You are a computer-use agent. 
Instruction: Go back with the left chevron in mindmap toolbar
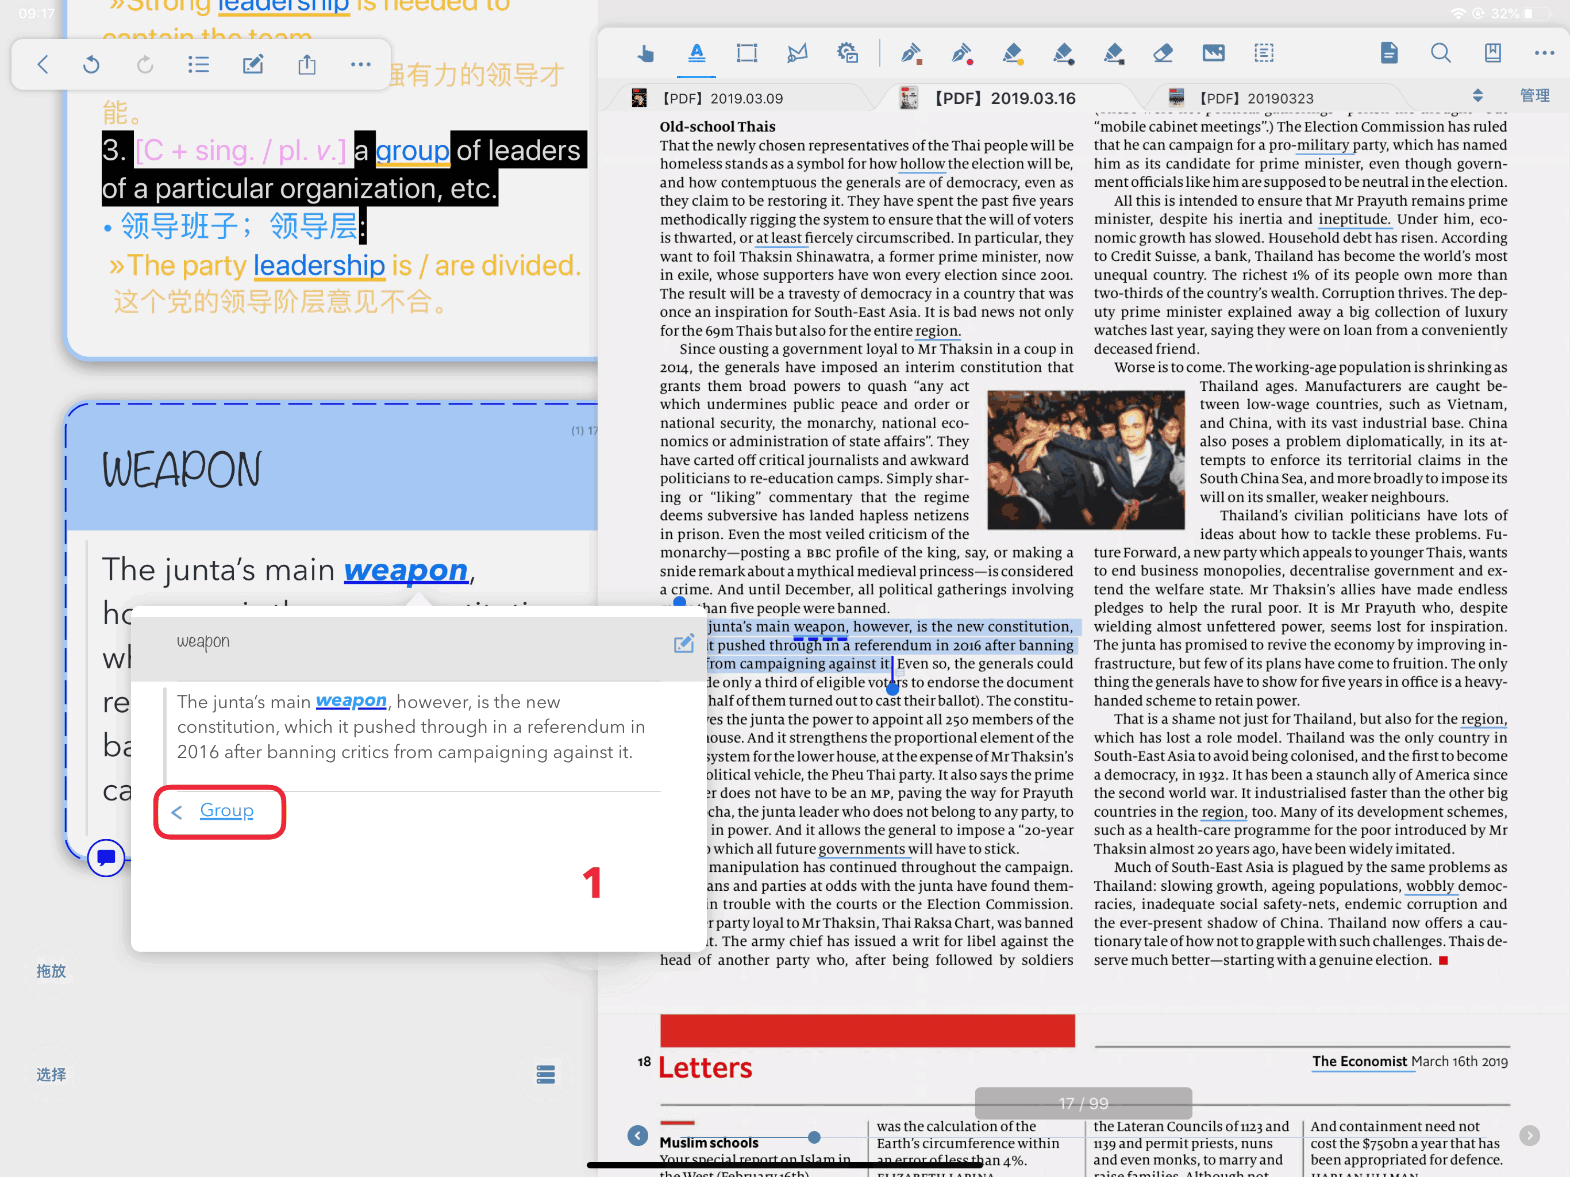[43, 64]
